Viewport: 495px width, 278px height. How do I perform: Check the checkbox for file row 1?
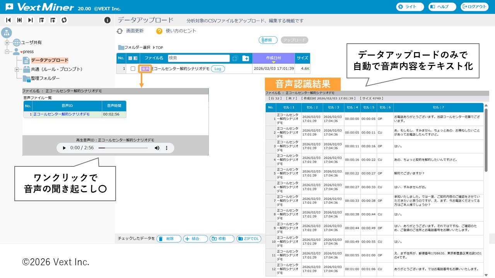click(x=133, y=69)
